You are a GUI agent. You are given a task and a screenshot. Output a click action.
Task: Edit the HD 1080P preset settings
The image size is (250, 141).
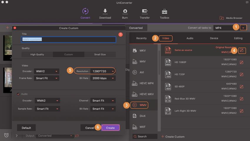241,62
